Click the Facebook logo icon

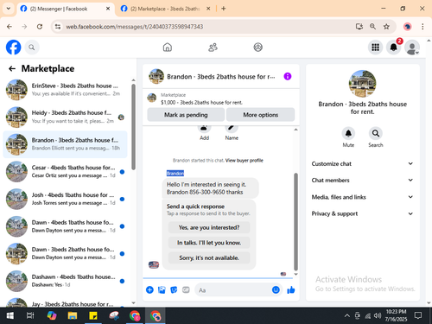pos(14,48)
